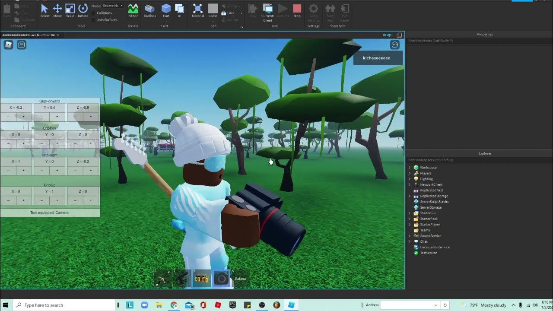
Task: Open the Part type dropdown arrow
Action: click(166, 20)
